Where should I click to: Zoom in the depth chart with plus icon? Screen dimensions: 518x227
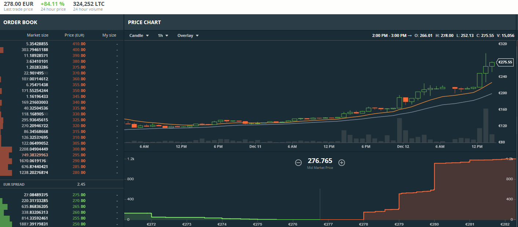click(x=342, y=163)
